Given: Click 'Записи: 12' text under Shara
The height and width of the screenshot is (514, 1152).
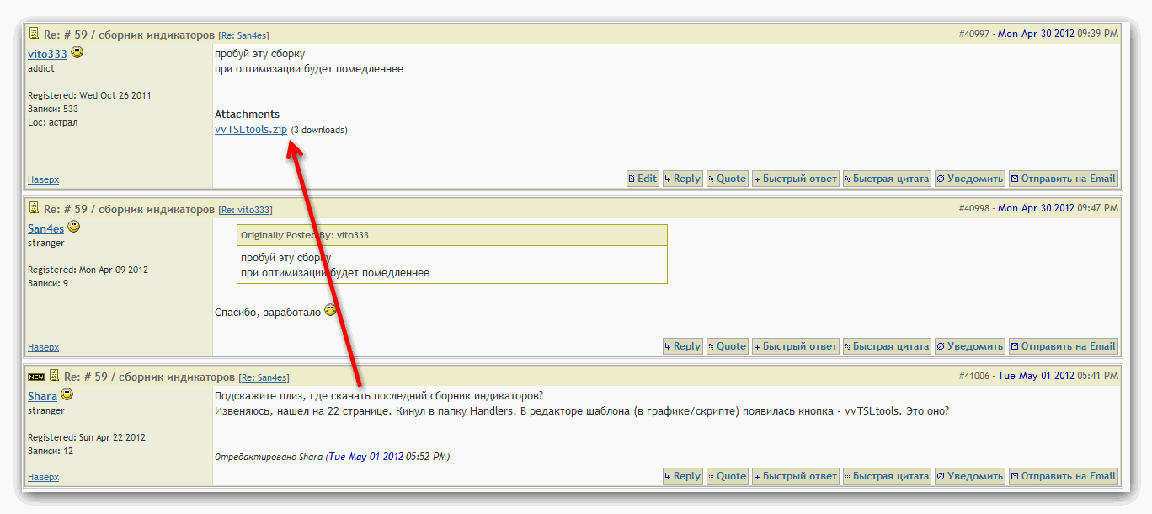Looking at the screenshot, I should click(x=51, y=451).
